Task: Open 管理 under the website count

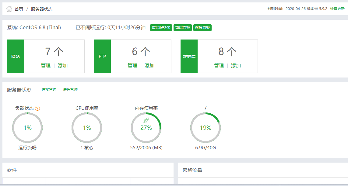Action: click(x=46, y=66)
